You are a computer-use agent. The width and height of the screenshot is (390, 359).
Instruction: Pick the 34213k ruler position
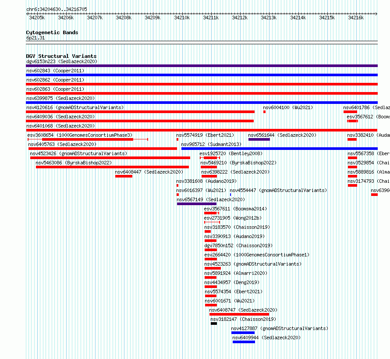pos(269,18)
